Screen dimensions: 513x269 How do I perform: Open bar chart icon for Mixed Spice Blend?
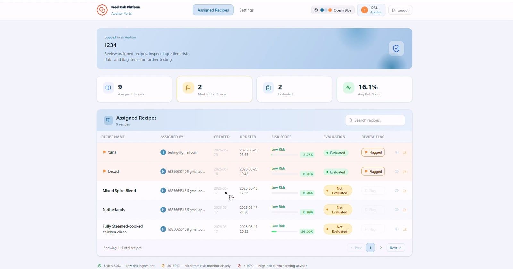tap(404, 191)
